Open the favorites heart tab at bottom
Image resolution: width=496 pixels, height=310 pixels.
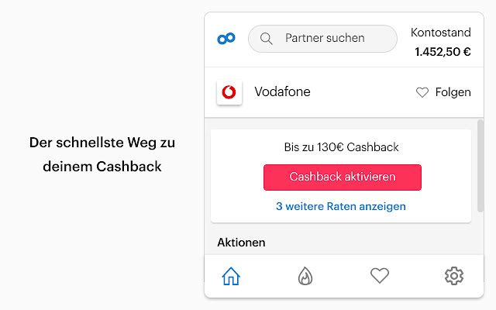[379, 276]
